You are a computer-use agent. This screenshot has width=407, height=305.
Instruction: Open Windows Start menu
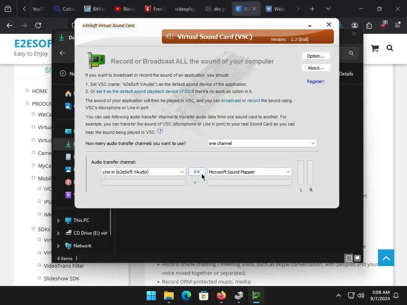click(x=151, y=295)
